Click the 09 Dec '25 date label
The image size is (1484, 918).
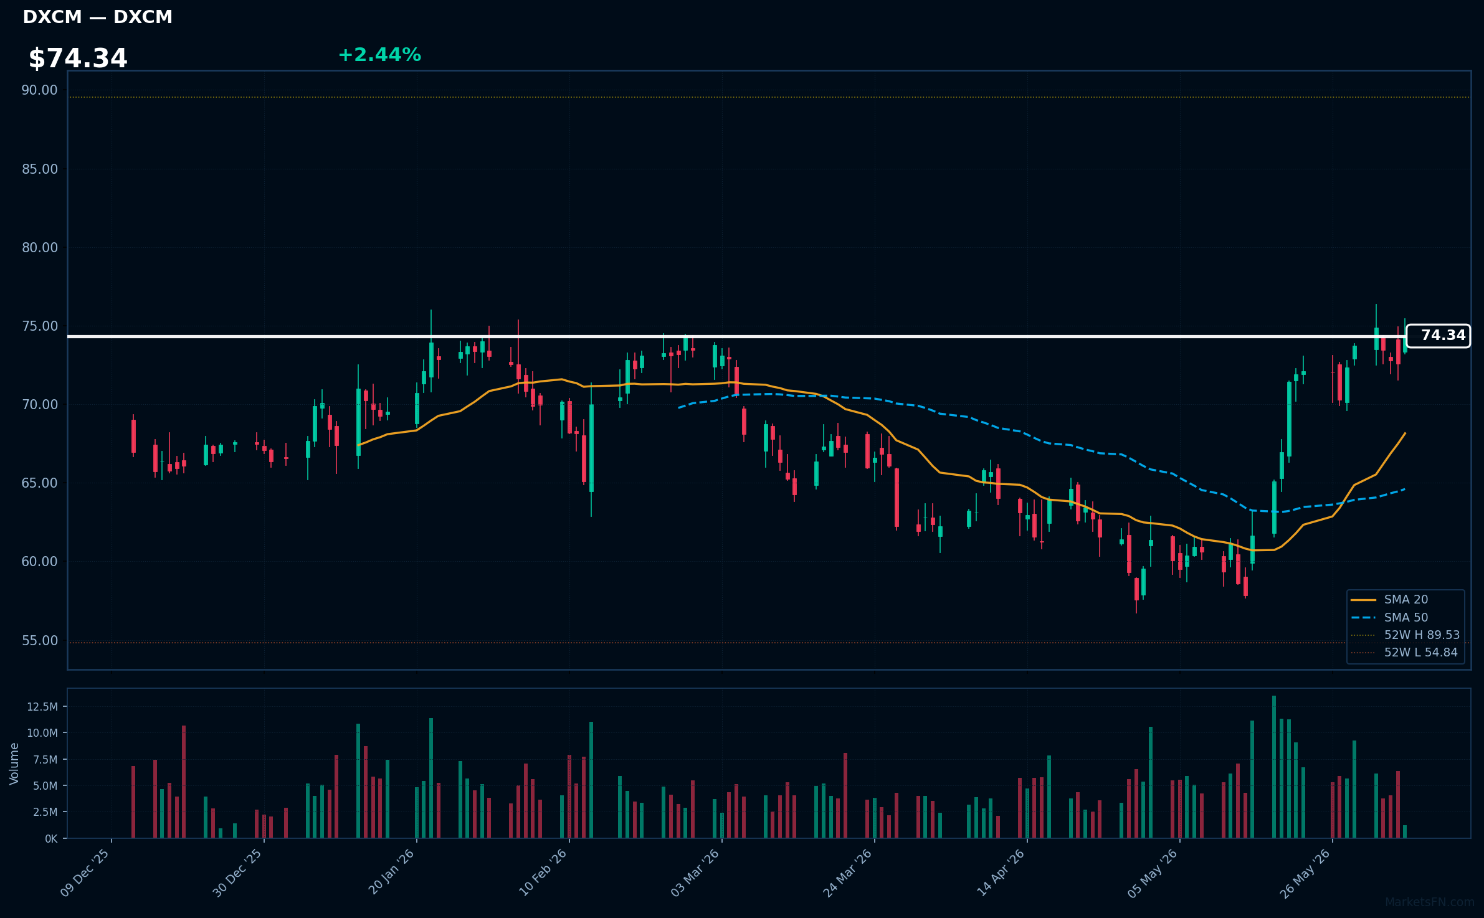click(85, 873)
